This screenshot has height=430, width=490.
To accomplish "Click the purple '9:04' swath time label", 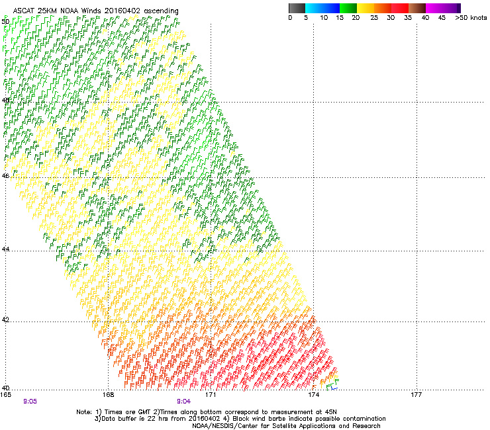I will pyautogui.click(x=184, y=402).
